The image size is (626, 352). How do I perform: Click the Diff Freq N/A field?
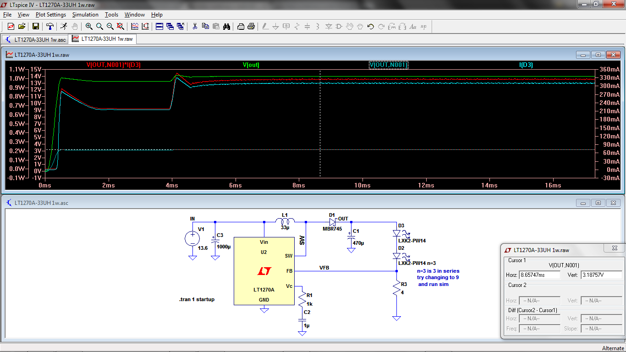(x=539, y=329)
